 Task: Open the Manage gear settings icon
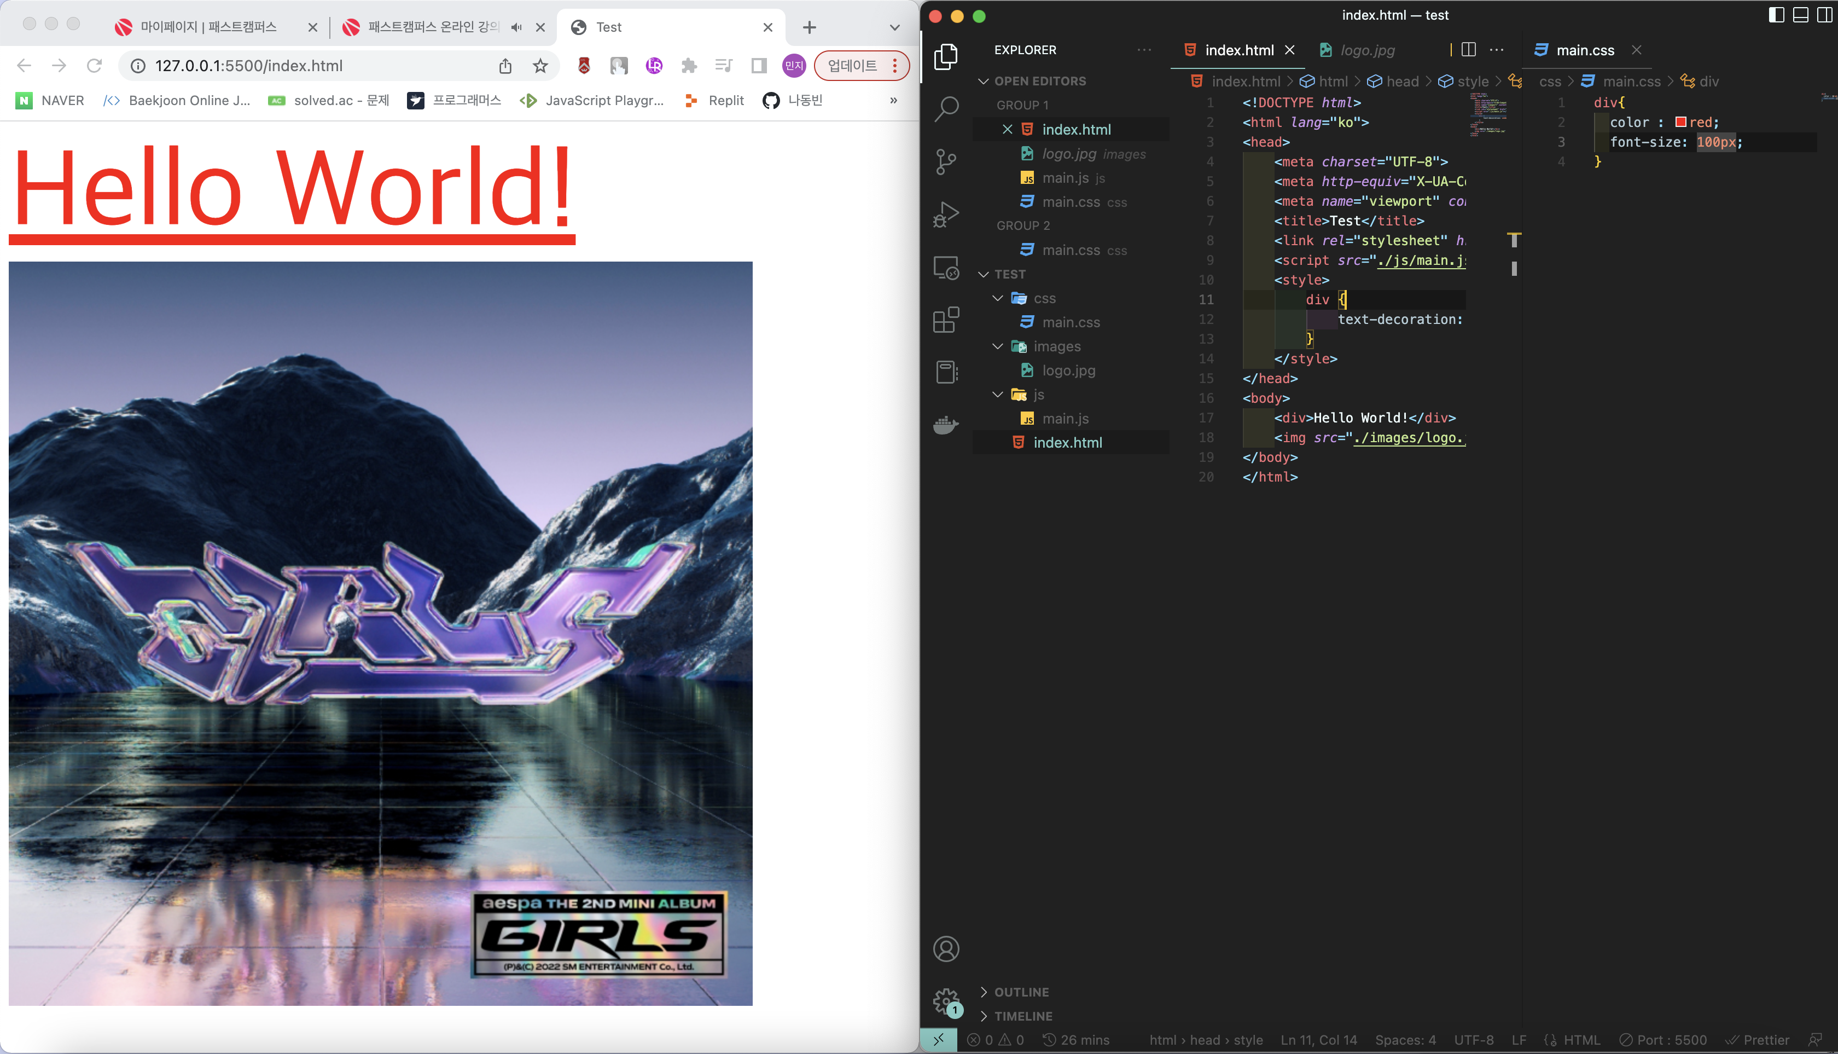pos(946,1001)
